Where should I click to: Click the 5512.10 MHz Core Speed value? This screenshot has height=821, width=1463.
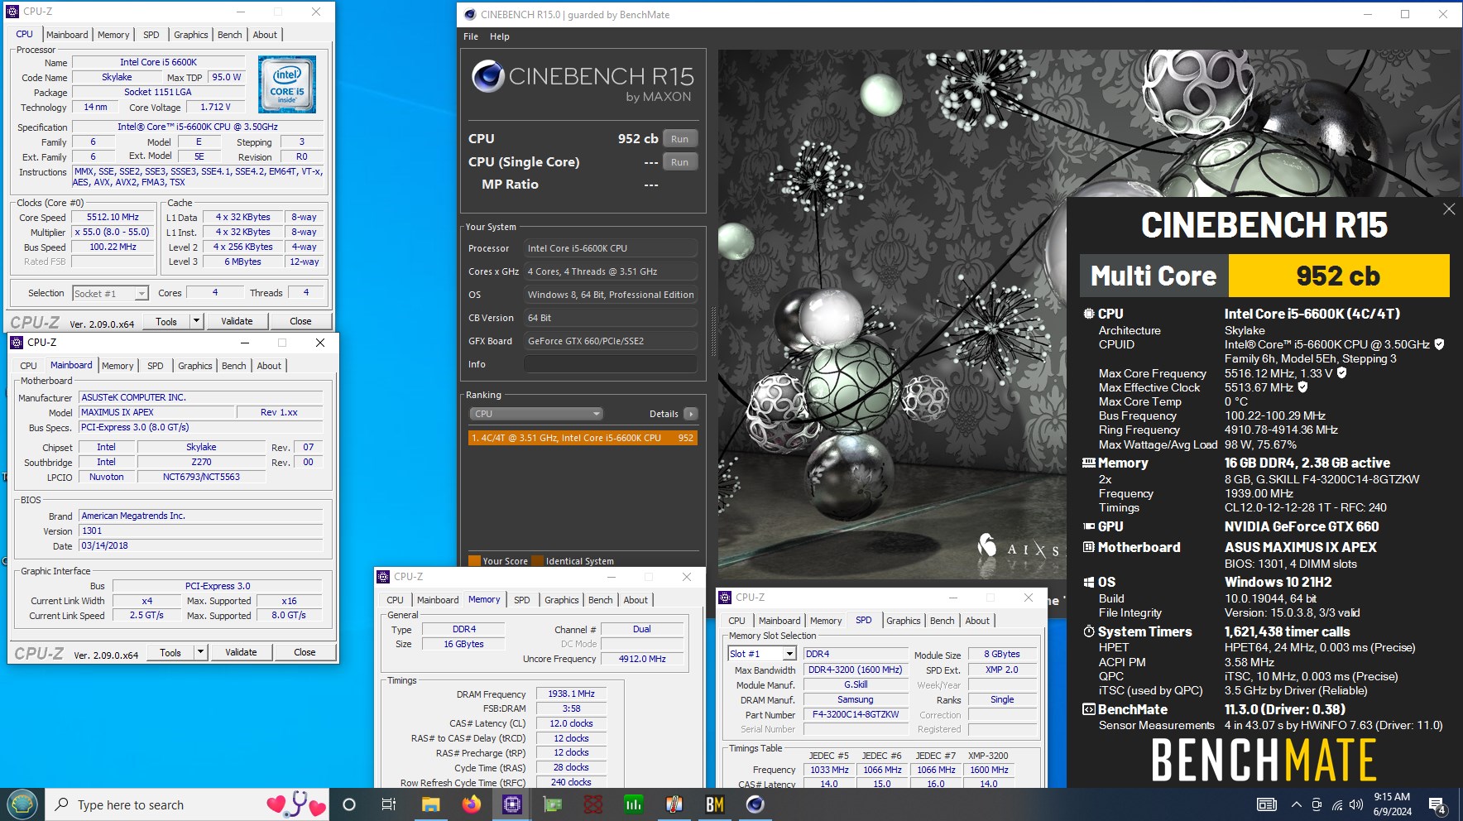point(113,217)
